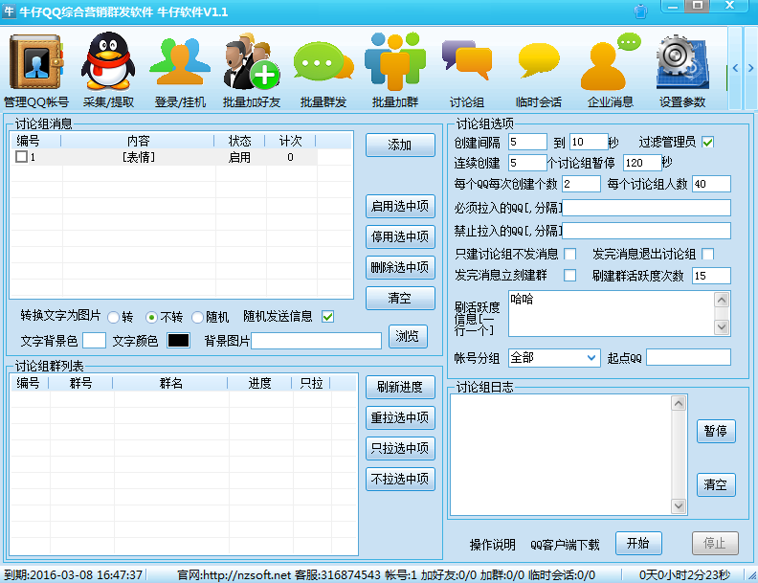Image resolution: width=758 pixels, height=583 pixels.
Task: Select the 不转 radio option
Action: click(x=151, y=317)
